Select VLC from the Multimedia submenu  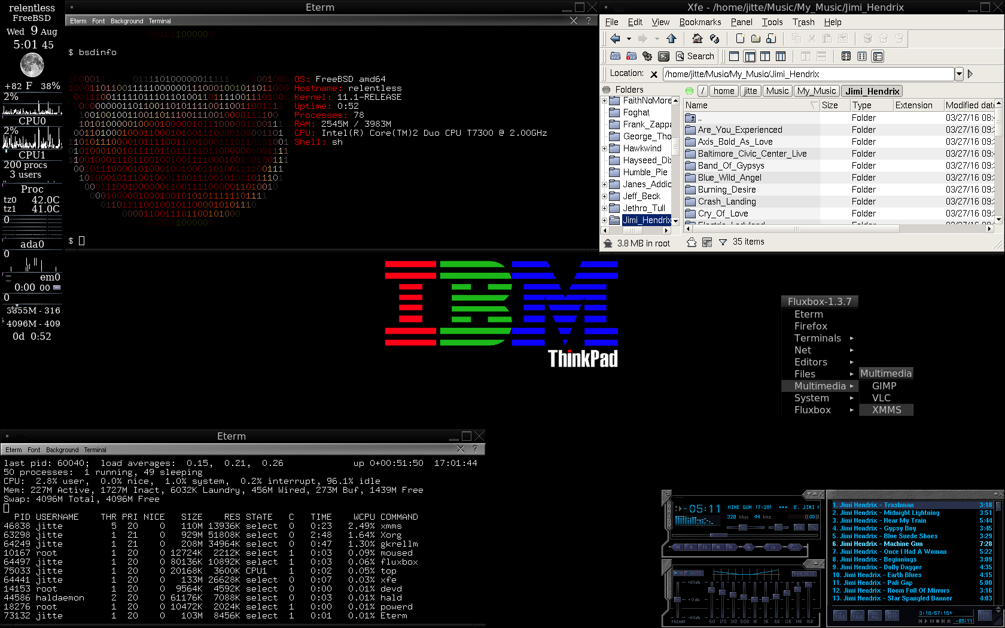coord(881,398)
